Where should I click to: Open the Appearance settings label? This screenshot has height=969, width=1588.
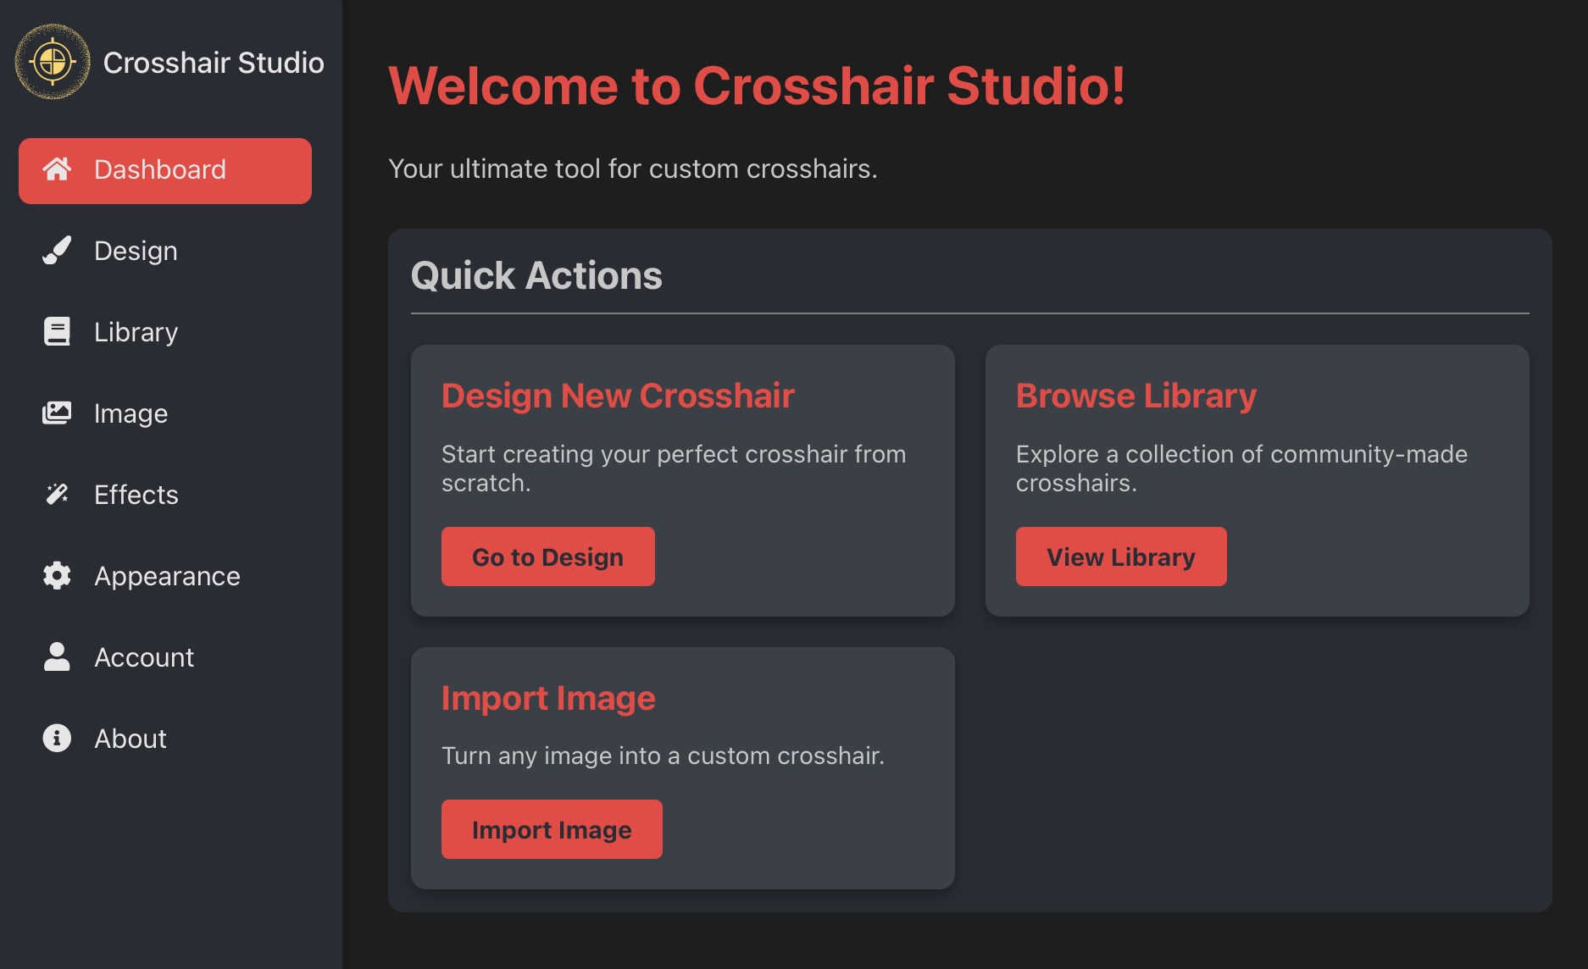tap(167, 576)
